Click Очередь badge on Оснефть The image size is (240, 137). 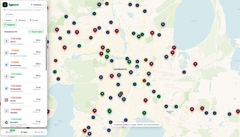[x=15, y=50]
